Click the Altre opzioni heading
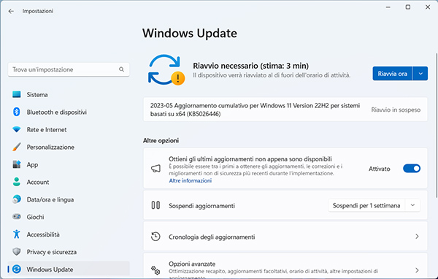The width and height of the screenshot is (438, 279). click(x=161, y=140)
